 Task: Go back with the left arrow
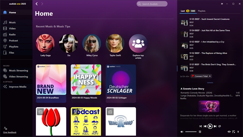point(36,4)
